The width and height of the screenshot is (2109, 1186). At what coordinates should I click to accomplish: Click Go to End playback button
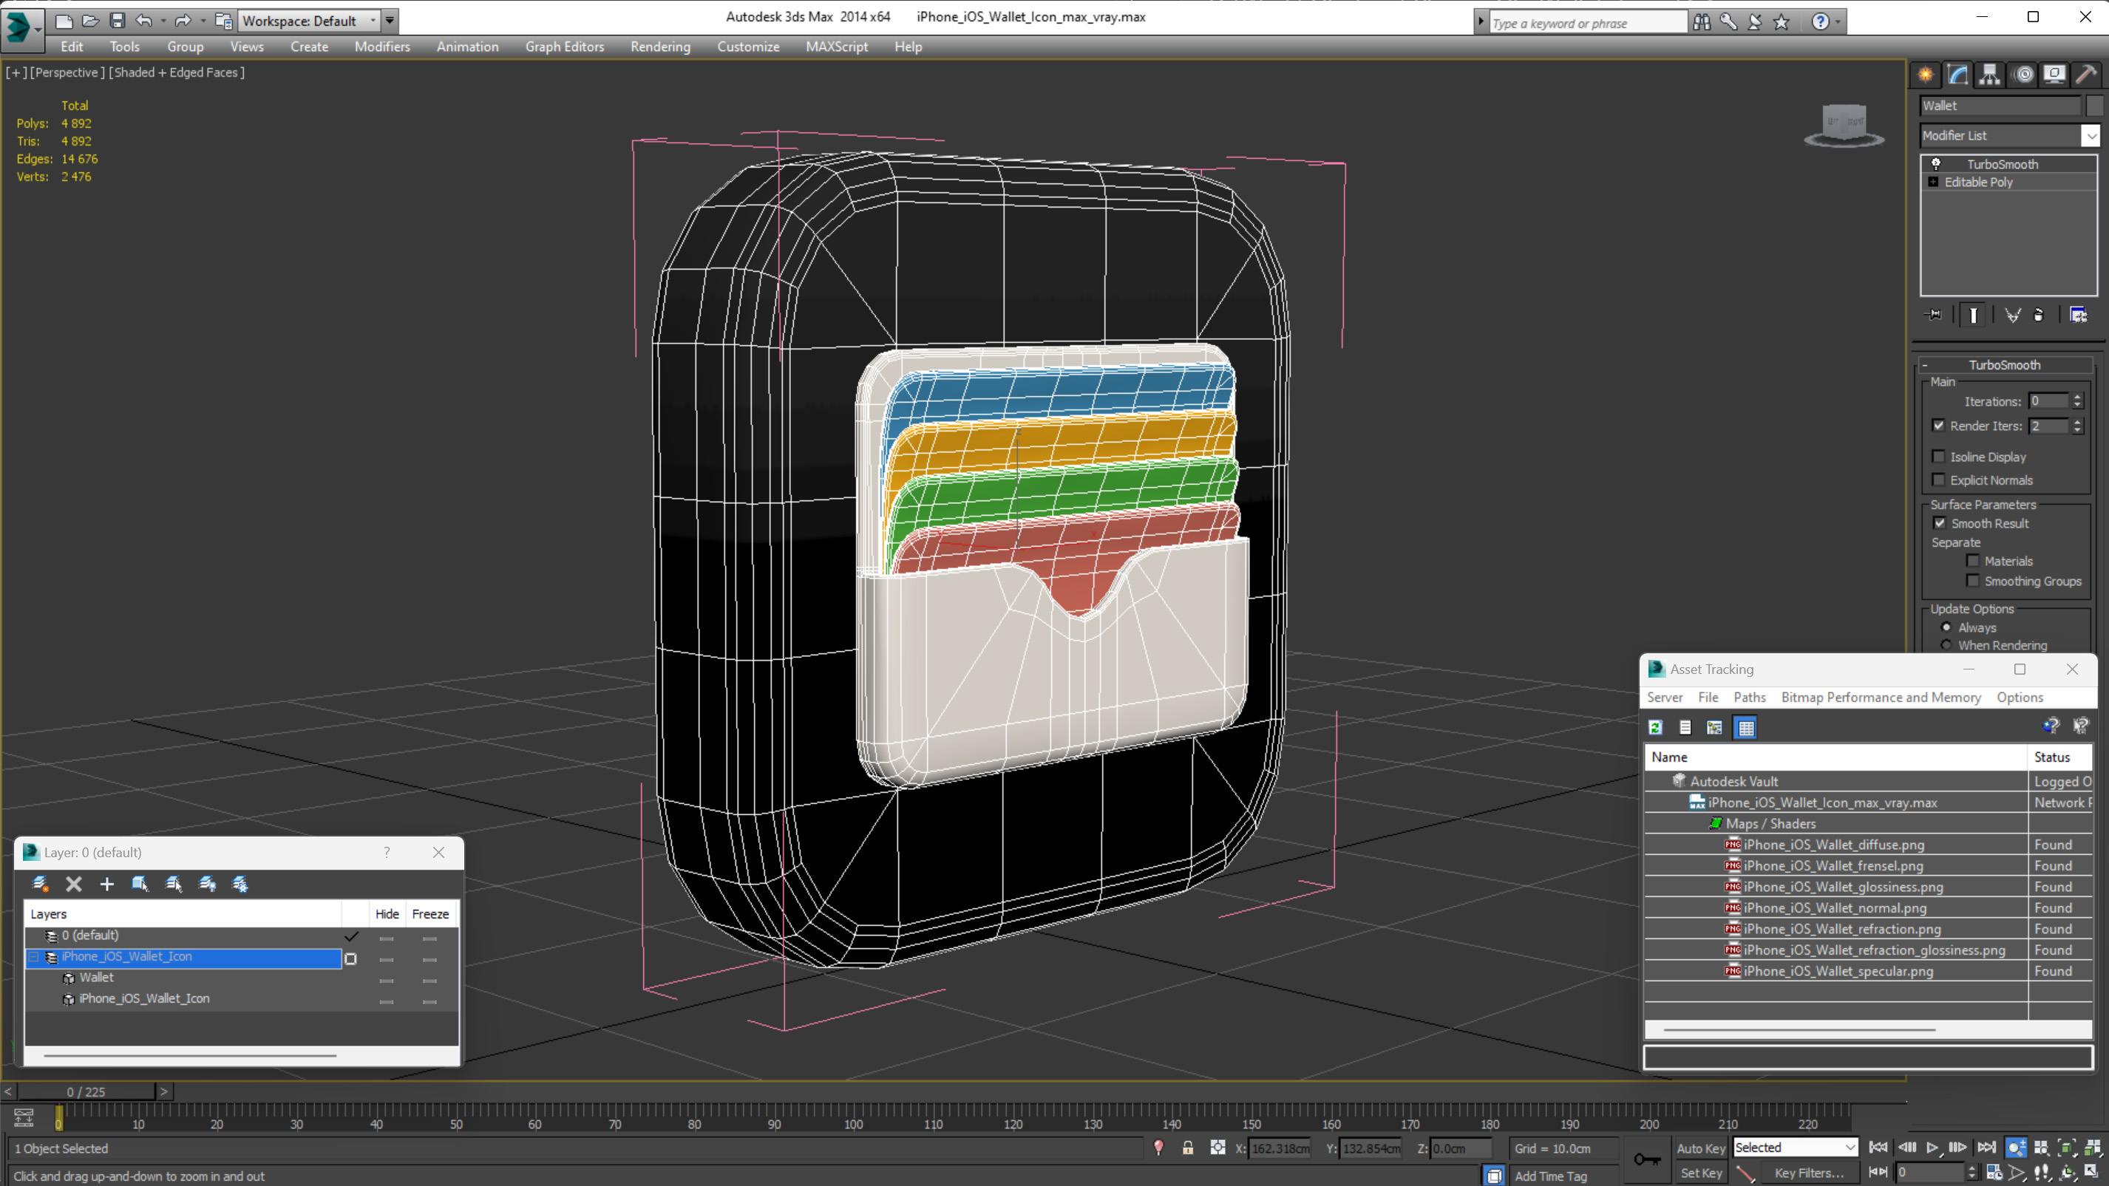(1986, 1148)
